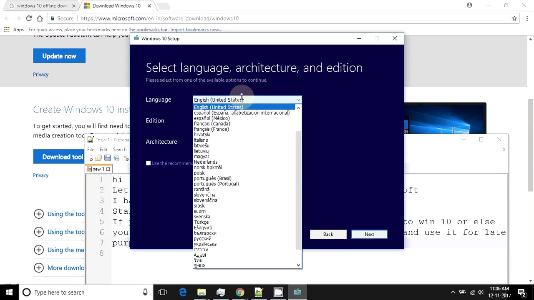Close the 'new 1' tab in Notepad++

click(108, 169)
